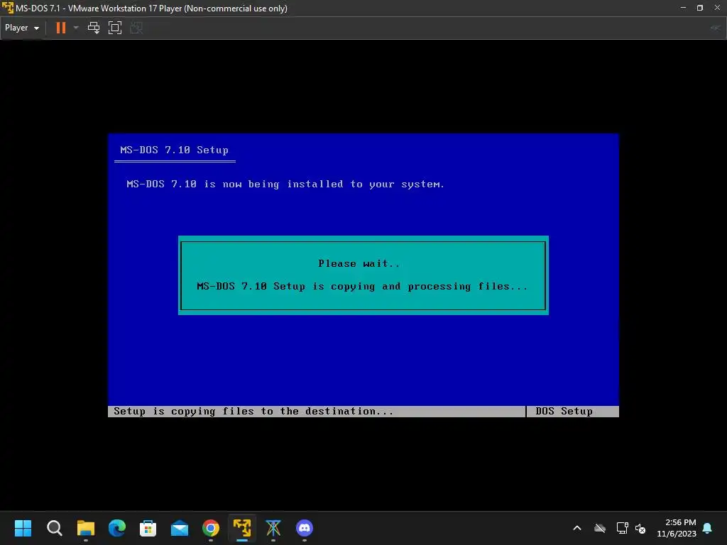Toggle Unity mode icon
The width and height of the screenshot is (727, 545).
coord(136,28)
